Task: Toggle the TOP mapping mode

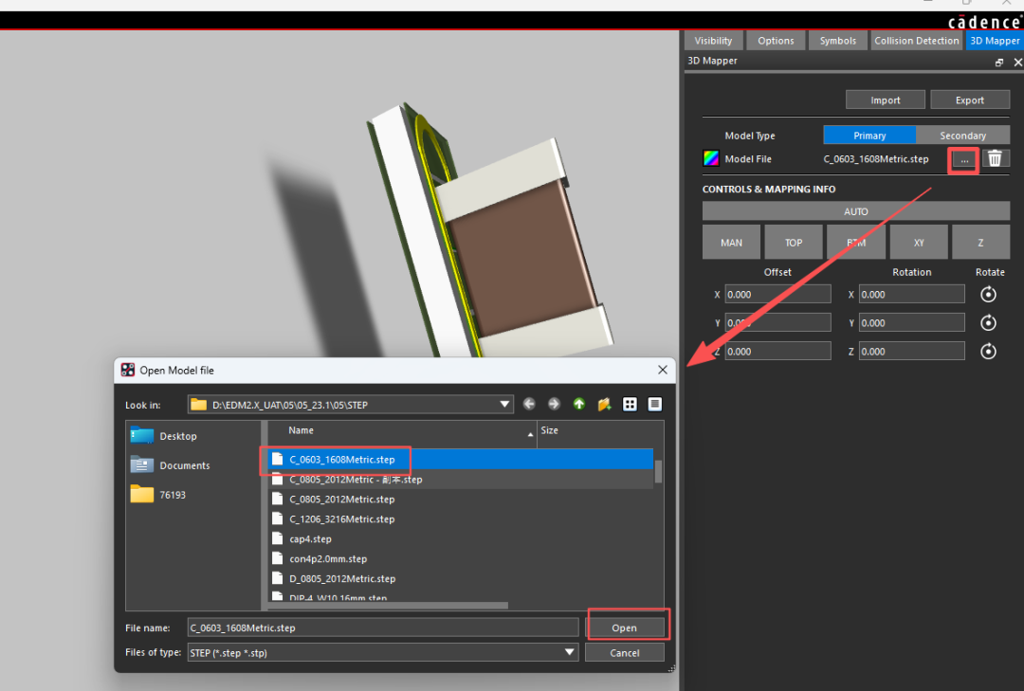Action: point(794,243)
